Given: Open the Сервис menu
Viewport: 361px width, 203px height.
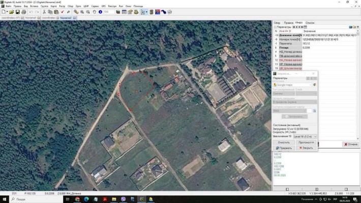Looking at the screenshot, I should 95,6.
